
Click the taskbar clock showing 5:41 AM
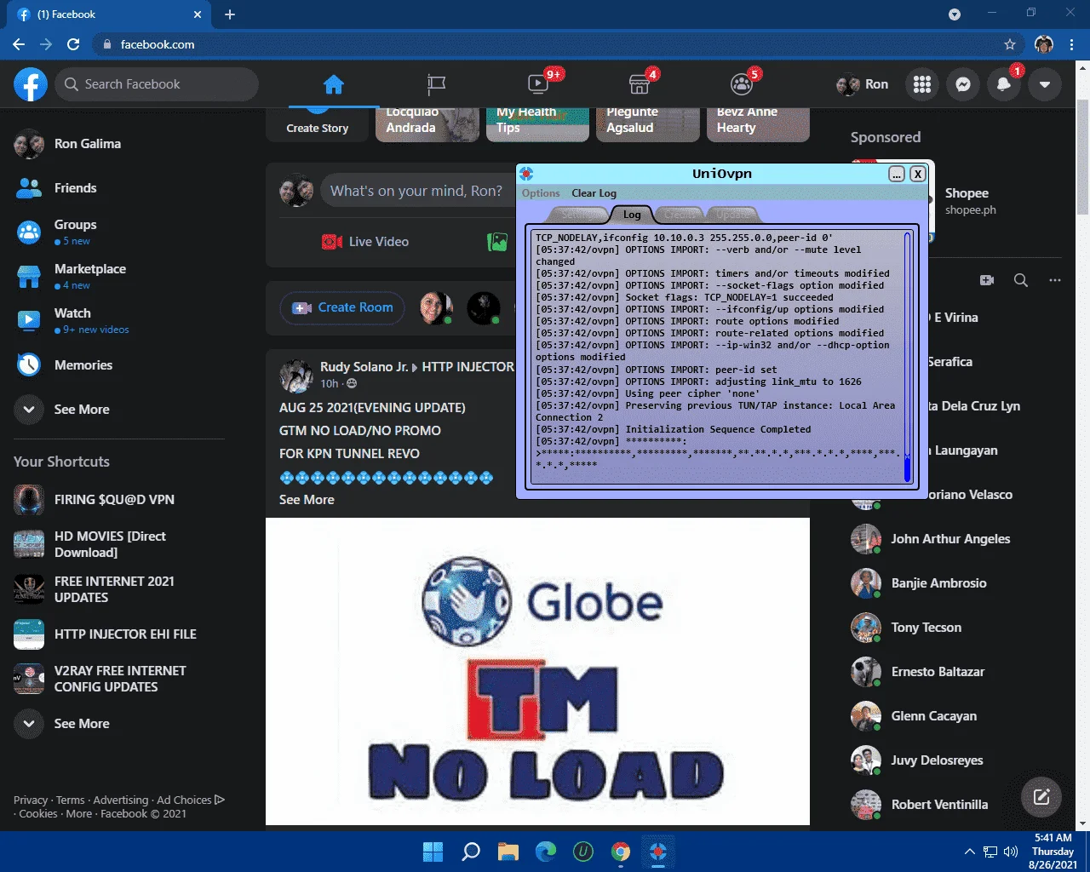point(1053,851)
